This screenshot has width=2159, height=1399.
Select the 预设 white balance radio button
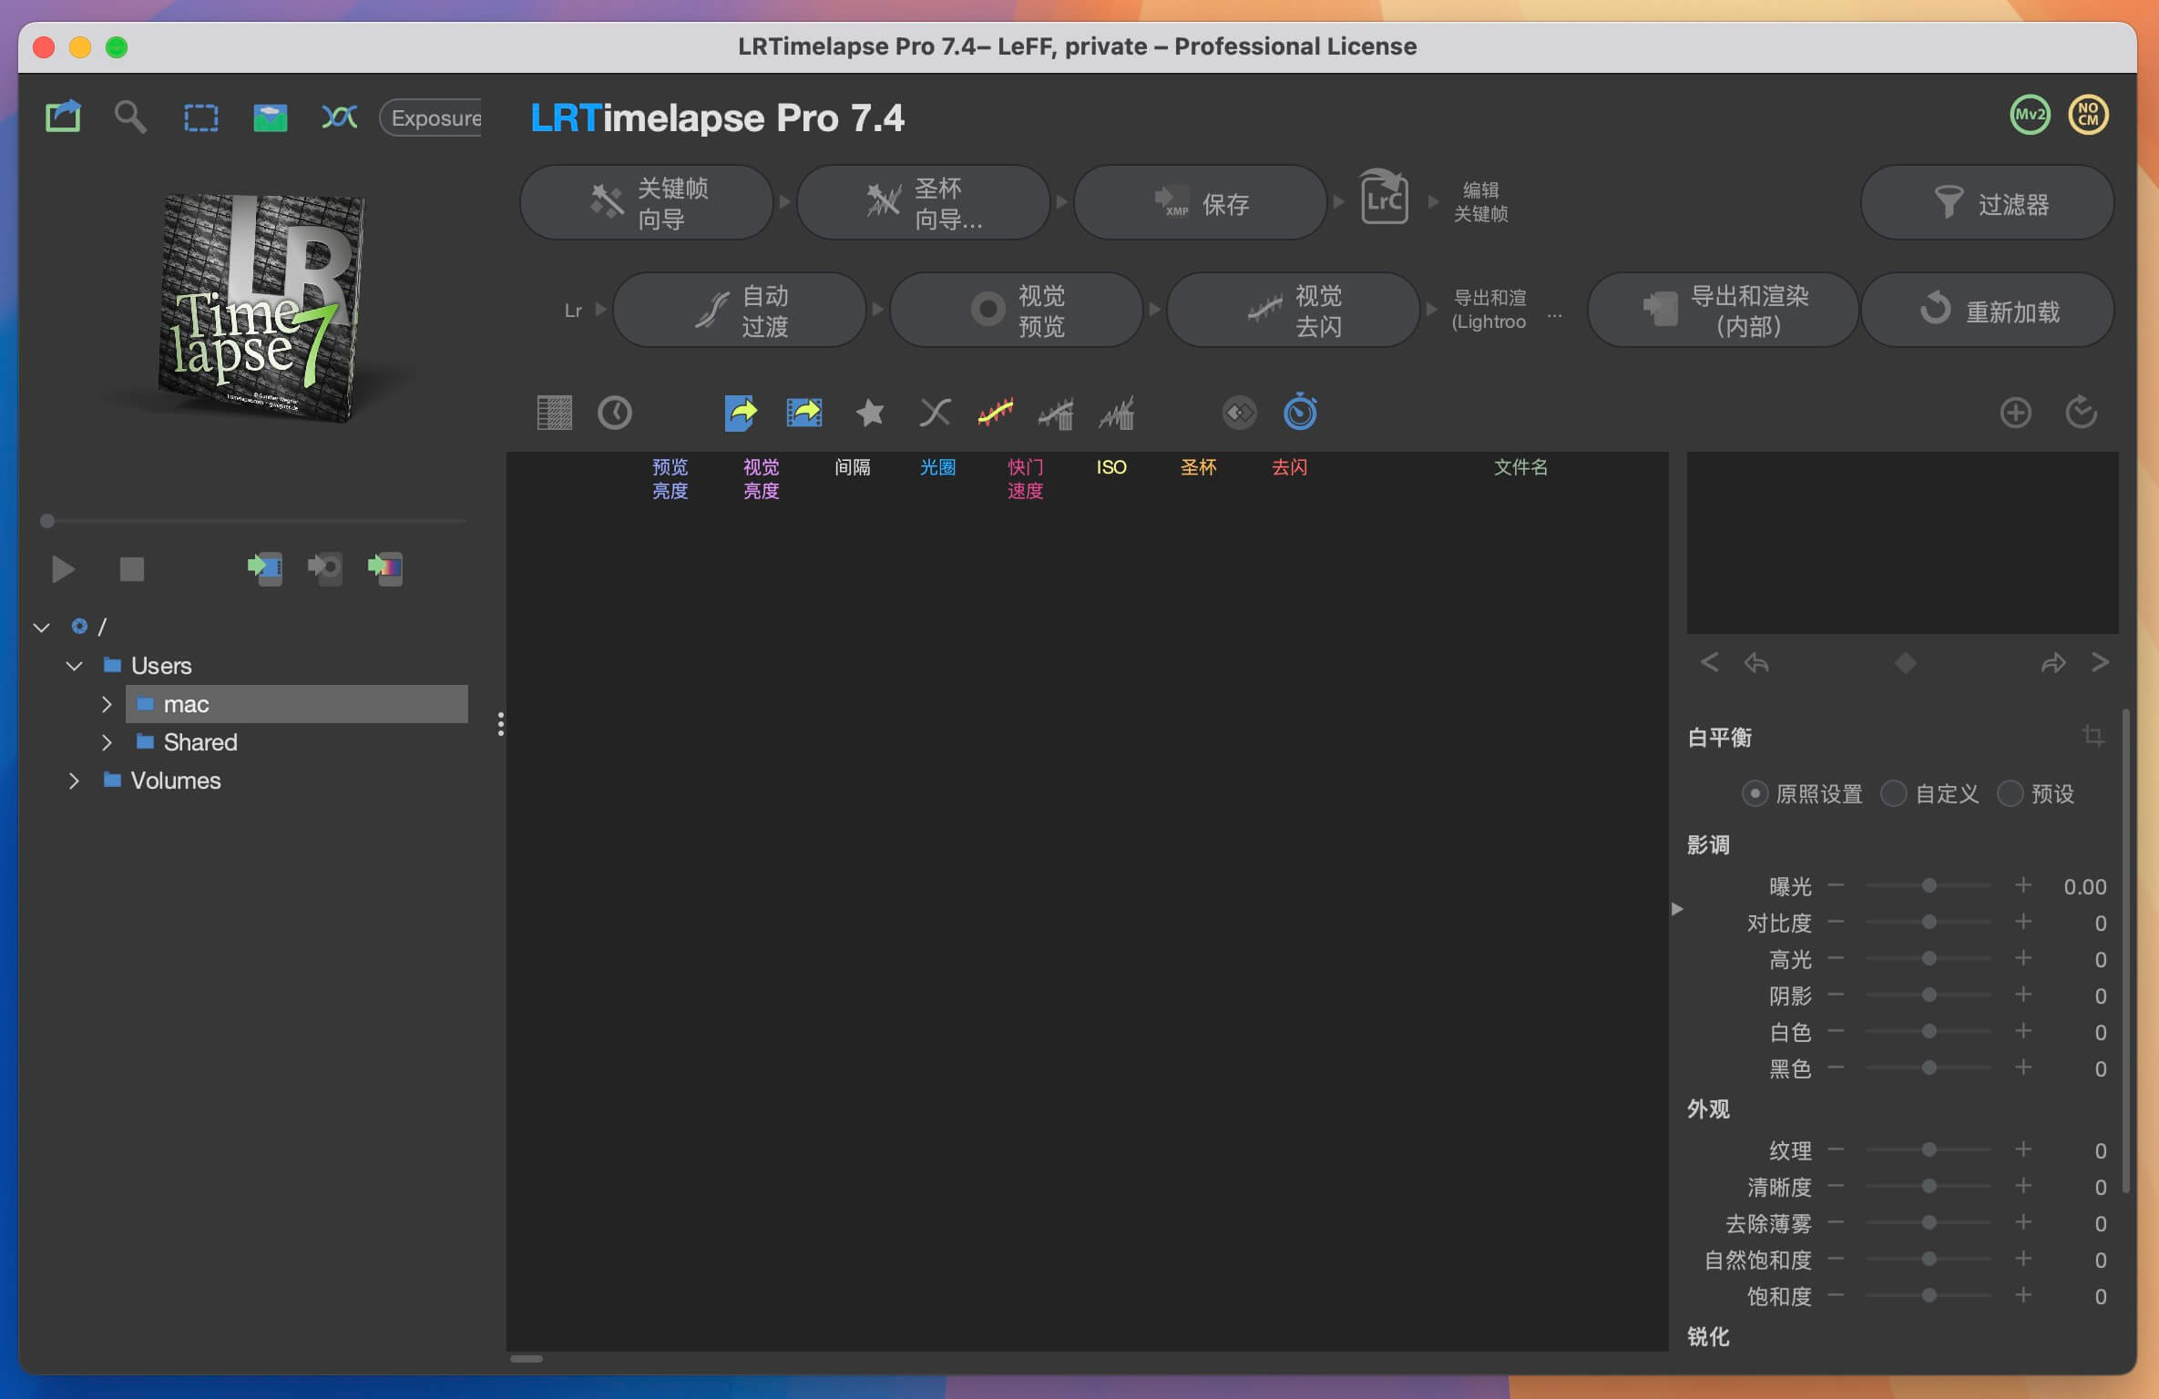click(x=2011, y=793)
